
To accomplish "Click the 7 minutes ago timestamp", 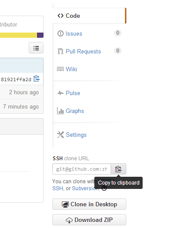I will pyautogui.click(x=21, y=107).
